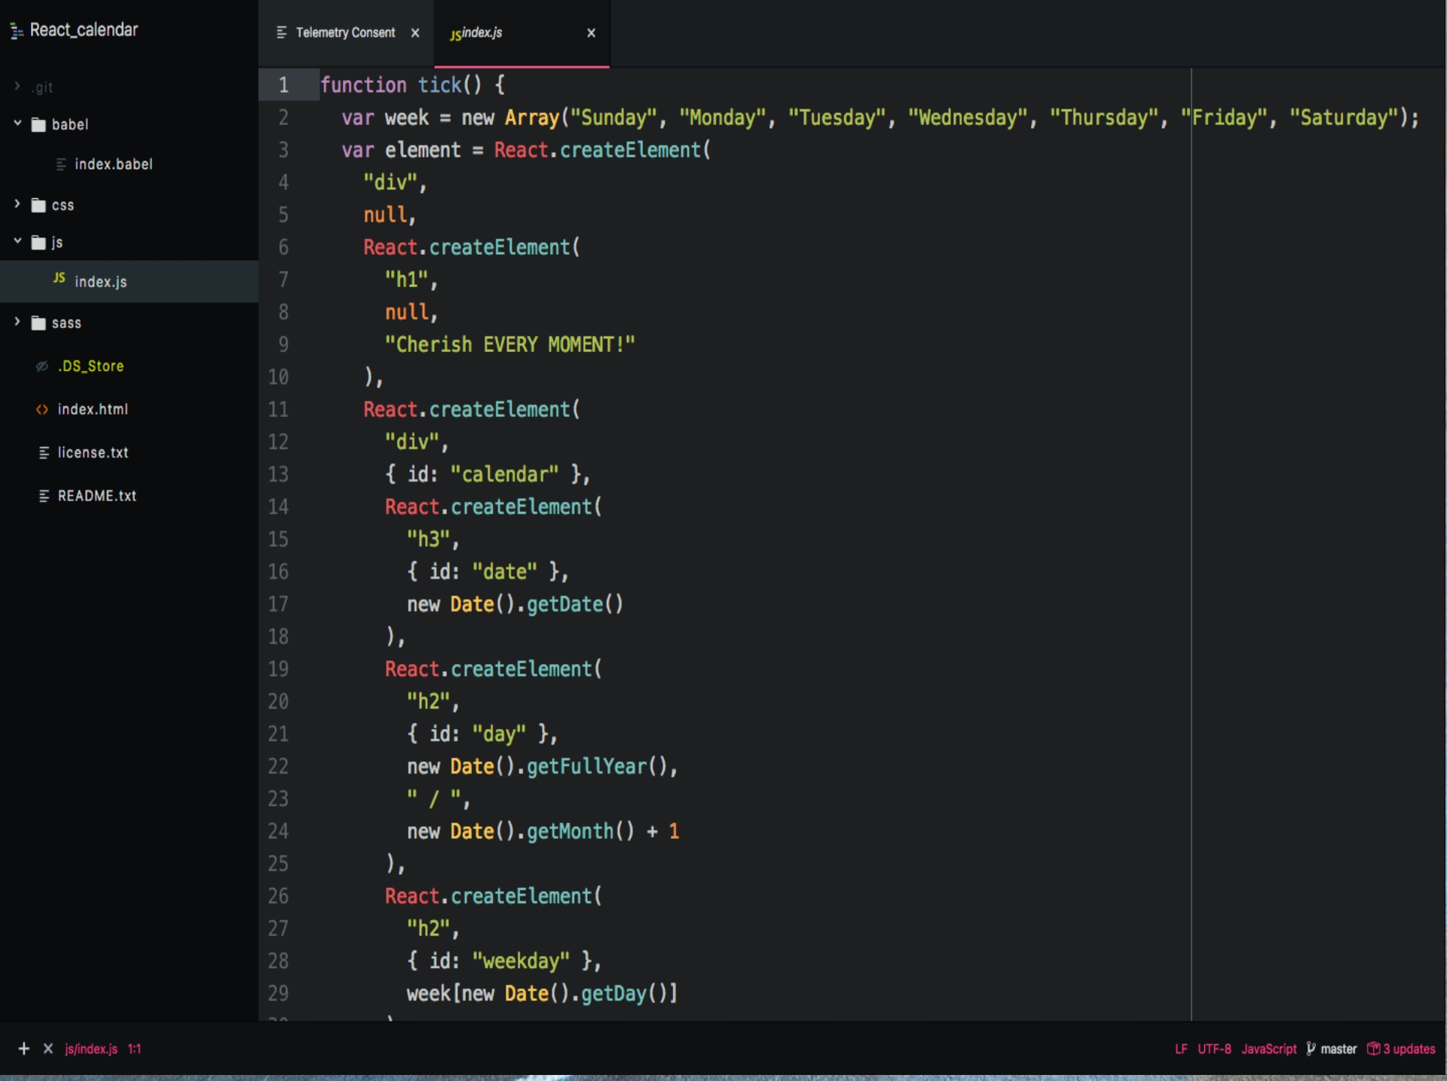
Task: Click the plus icon in status bar
Action: pyautogui.click(x=23, y=1049)
